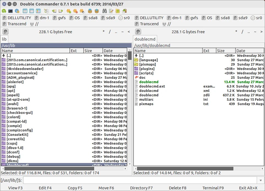This screenshot has height=191, width=265.
Task: Click the Refresh panel icon
Action: [x=4, y=11]
